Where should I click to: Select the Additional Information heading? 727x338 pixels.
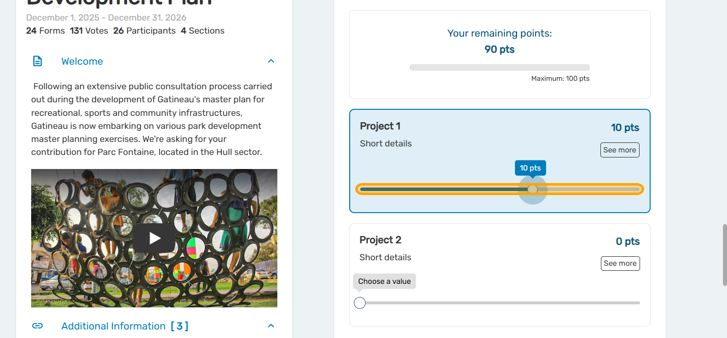tap(114, 326)
